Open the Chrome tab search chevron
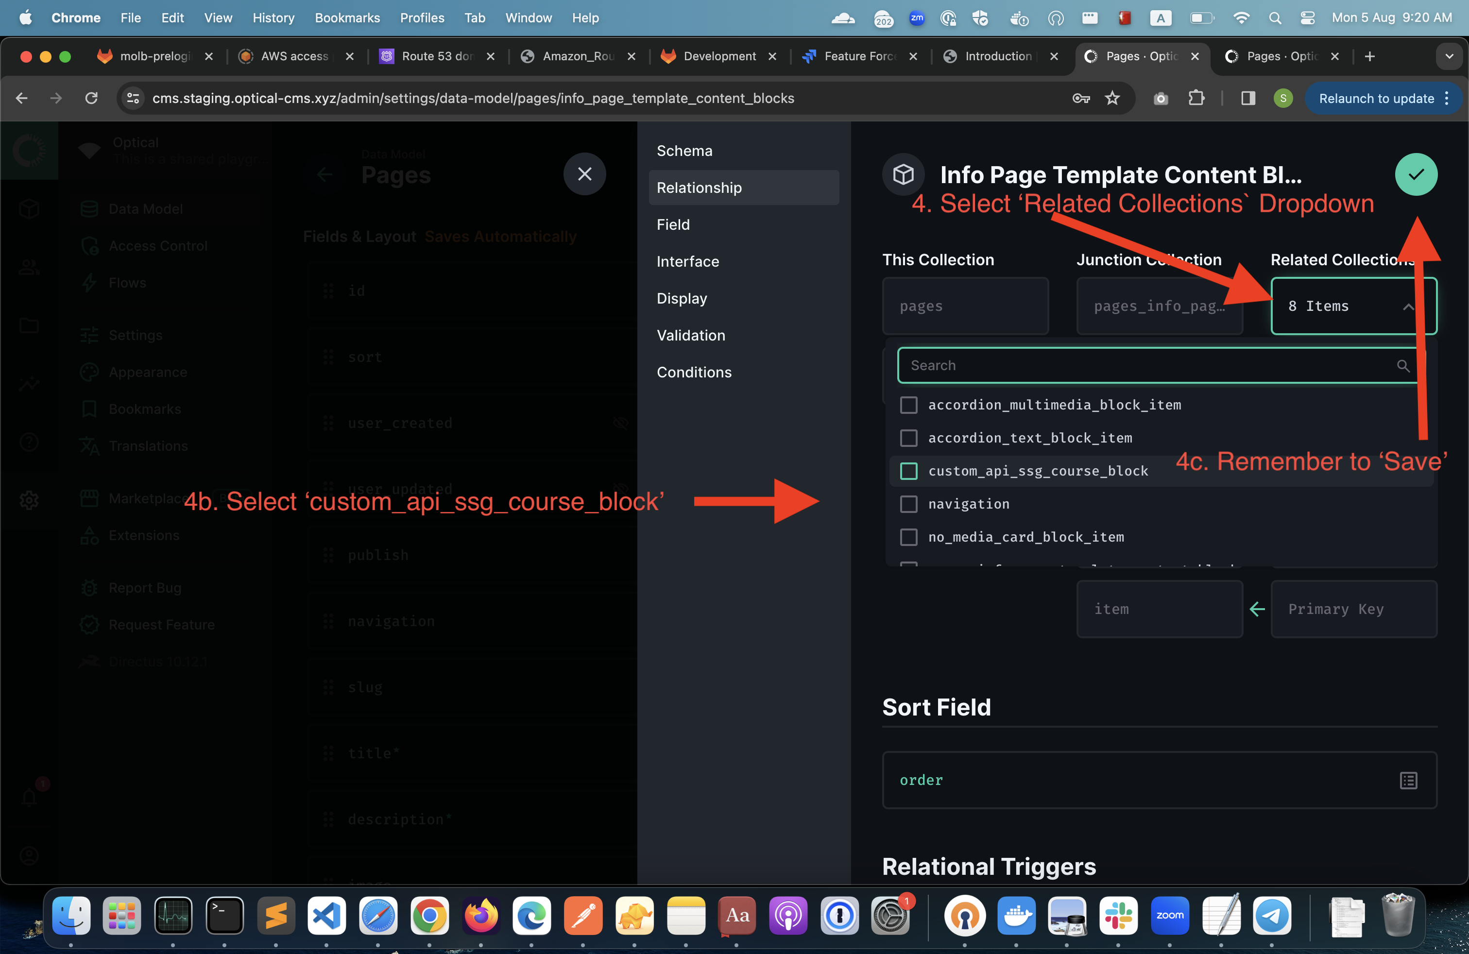 tap(1449, 56)
